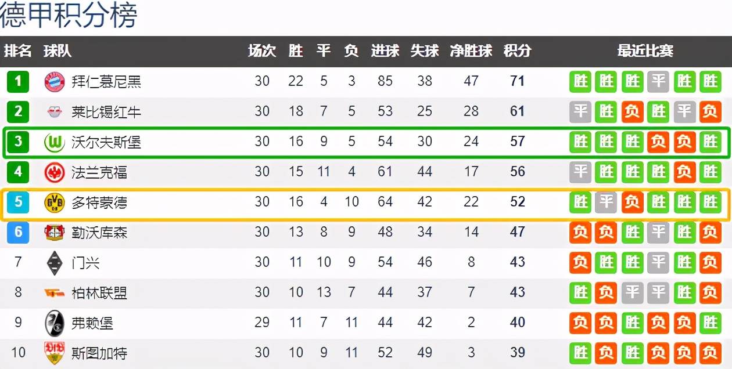Click the blue rank 6 badge
Image resolution: width=732 pixels, height=369 pixels.
pos(18,232)
